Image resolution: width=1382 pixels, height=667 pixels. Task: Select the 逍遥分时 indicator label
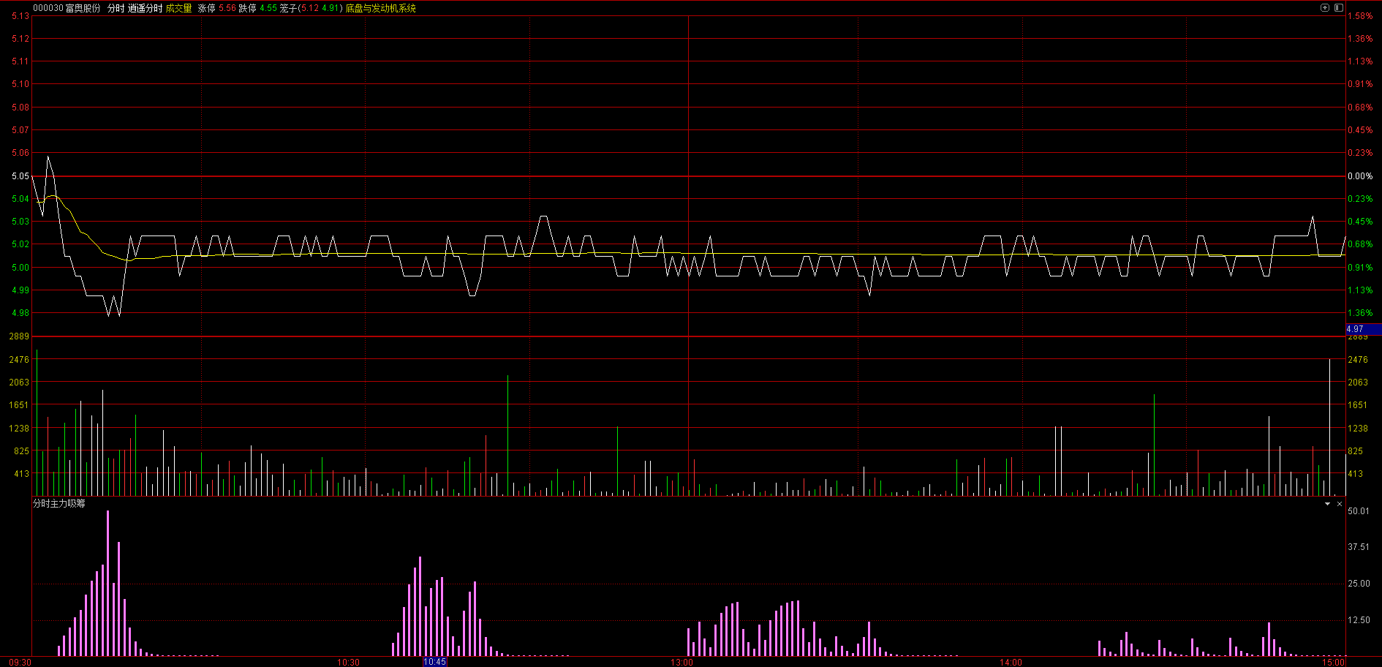pyautogui.click(x=145, y=8)
